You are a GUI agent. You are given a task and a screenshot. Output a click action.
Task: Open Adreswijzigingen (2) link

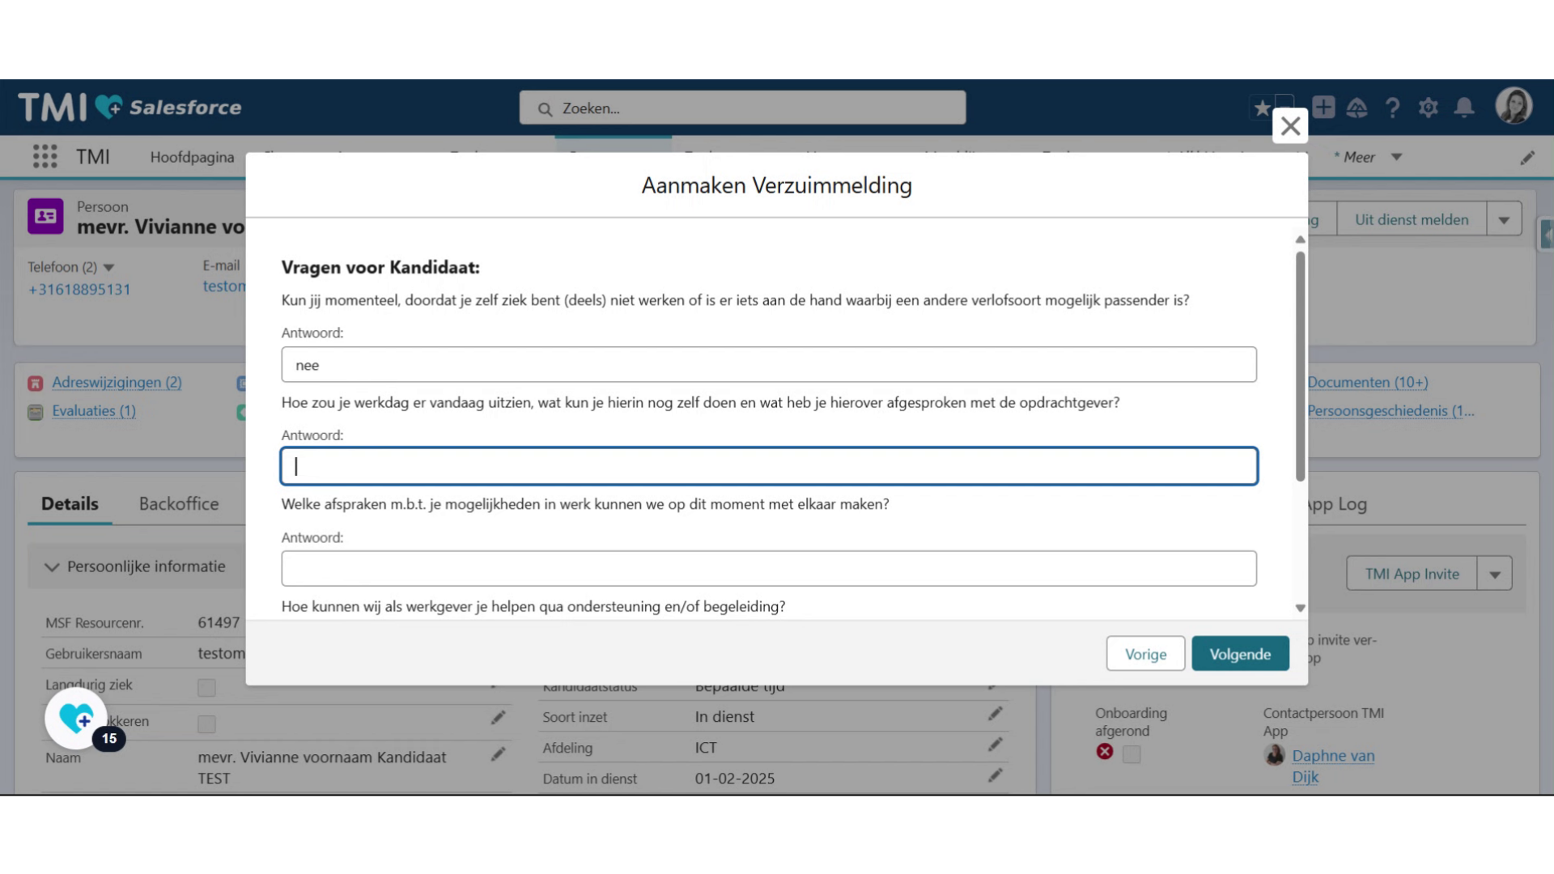click(x=117, y=383)
